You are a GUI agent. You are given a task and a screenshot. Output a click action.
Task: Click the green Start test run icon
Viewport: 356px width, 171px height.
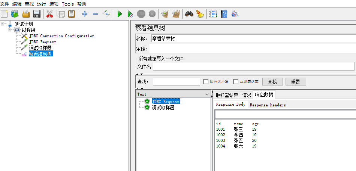pyautogui.click(x=120, y=14)
